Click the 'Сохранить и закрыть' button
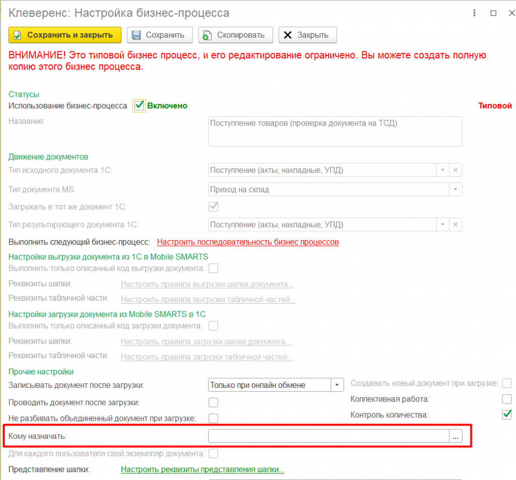The width and height of the screenshot is (516, 480). (x=65, y=35)
